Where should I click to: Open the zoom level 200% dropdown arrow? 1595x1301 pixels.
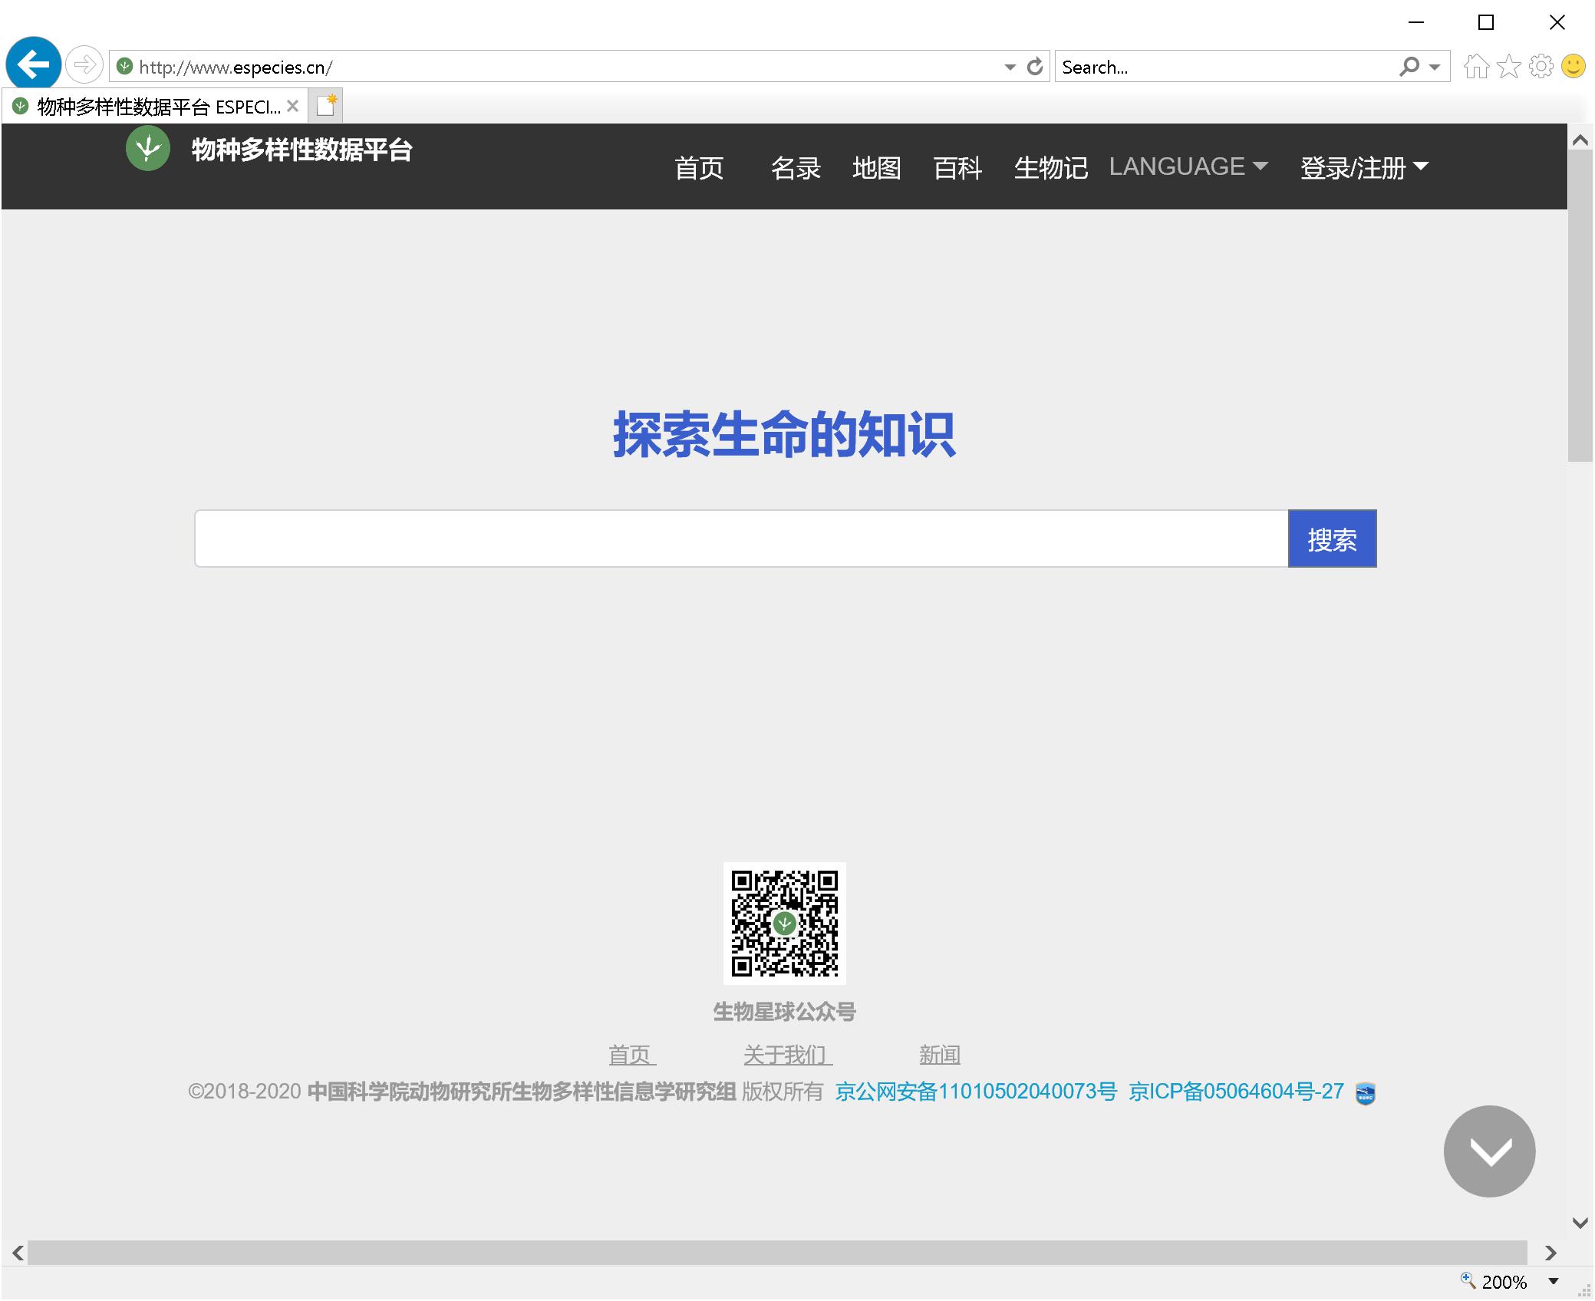[x=1554, y=1281]
